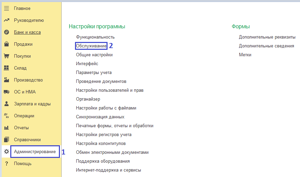Viewport: 300px width, 177px height.
Task: Open the Операции section in sidebar
Action: click(24, 116)
